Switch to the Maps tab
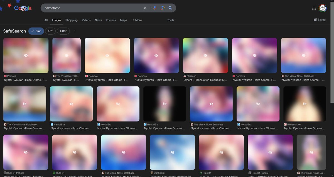This screenshot has width=334, height=177. pos(124,20)
